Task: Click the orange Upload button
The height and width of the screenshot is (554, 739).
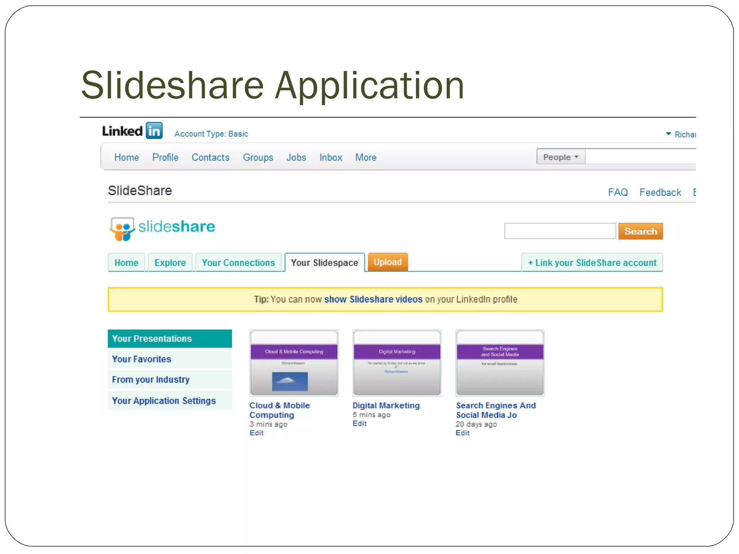Action: (x=388, y=262)
